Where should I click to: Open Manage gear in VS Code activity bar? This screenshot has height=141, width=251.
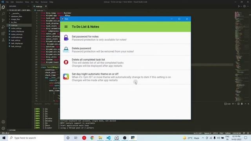coord(3,128)
